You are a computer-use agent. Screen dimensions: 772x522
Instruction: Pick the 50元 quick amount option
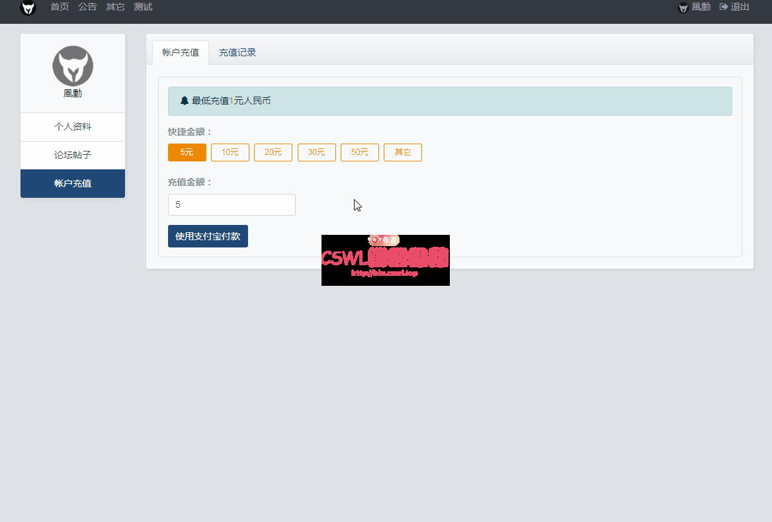click(360, 152)
